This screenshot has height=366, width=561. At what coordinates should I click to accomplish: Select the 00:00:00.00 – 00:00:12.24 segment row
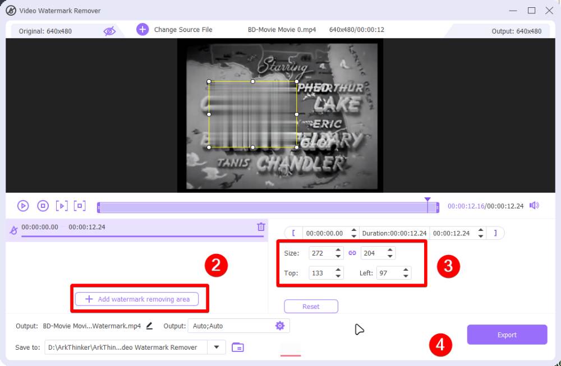[x=137, y=230]
